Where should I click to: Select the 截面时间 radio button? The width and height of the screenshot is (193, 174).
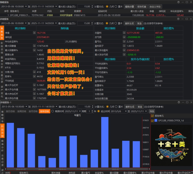pyautogui.click(x=52, y=111)
